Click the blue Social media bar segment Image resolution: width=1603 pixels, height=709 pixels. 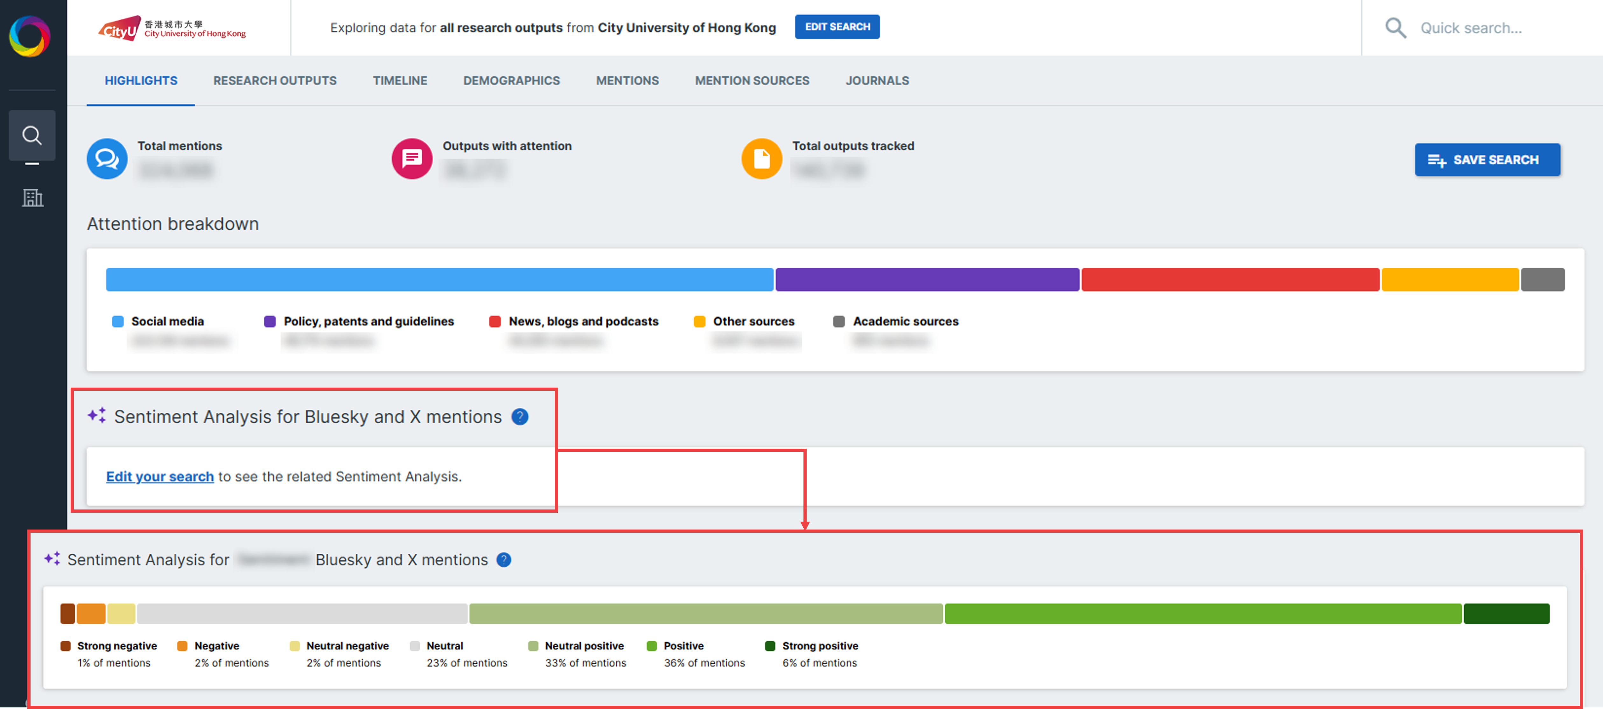(439, 279)
